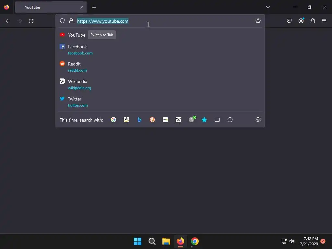This screenshot has height=249, width=332.
Task: Go back using the back arrow
Action: pyautogui.click(x=8, y=21)
